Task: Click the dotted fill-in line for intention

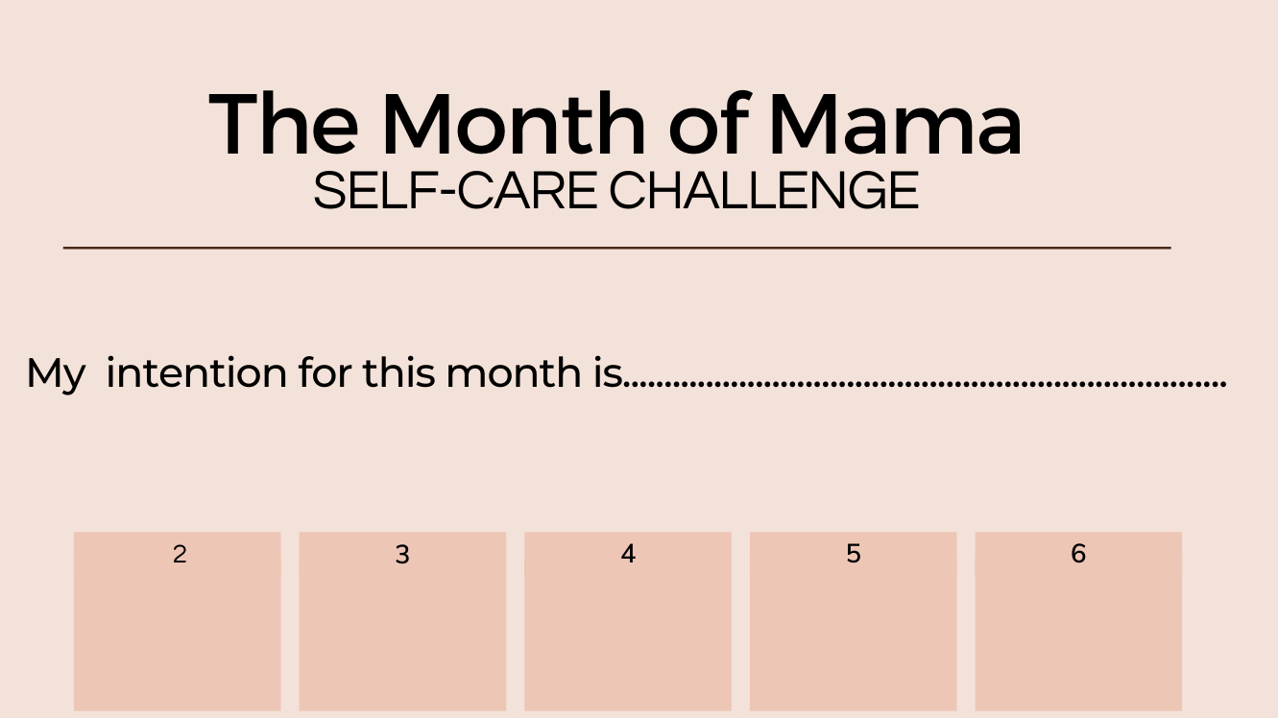Action: pos(927,383)
